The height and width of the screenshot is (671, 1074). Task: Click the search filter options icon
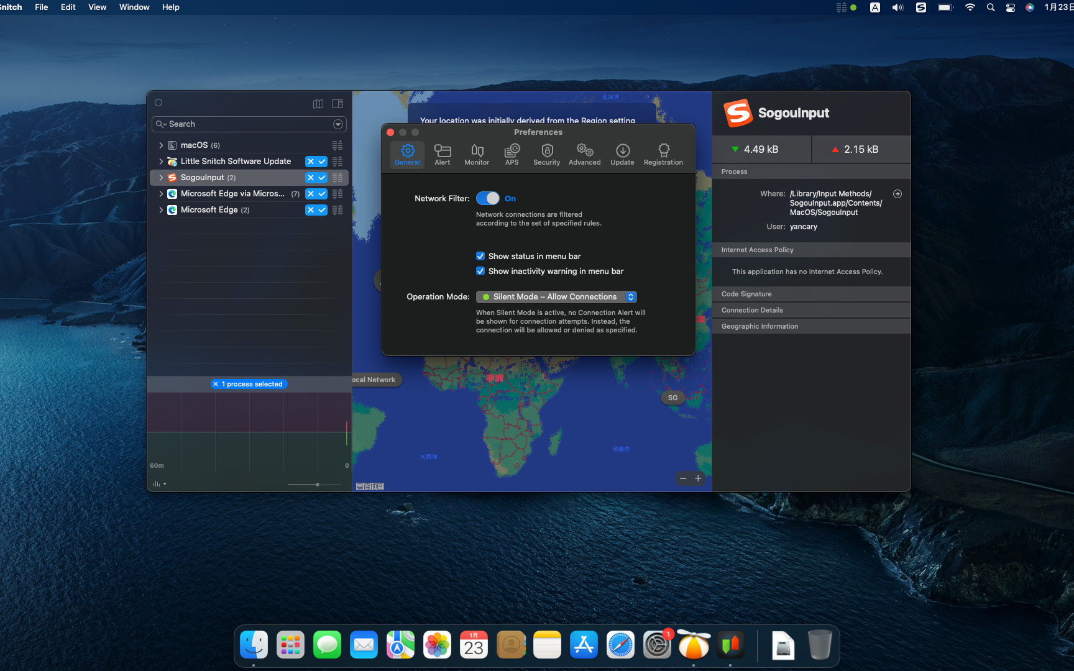tap(338, 124)
